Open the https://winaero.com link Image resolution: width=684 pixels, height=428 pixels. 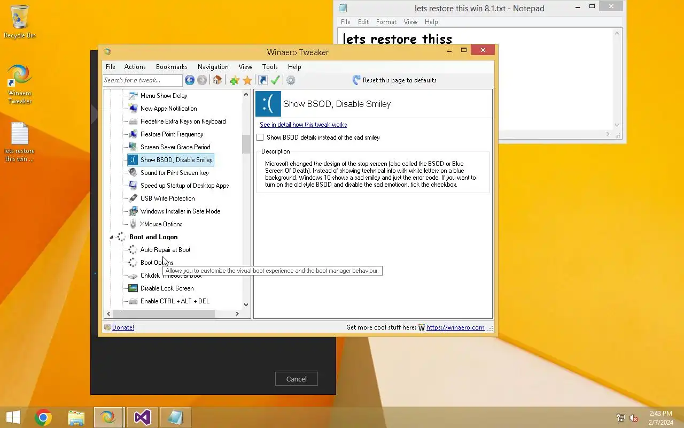click(x=455, y=327)
